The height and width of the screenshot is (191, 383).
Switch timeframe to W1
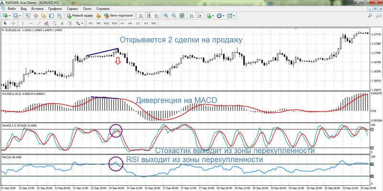pos(146,23)
